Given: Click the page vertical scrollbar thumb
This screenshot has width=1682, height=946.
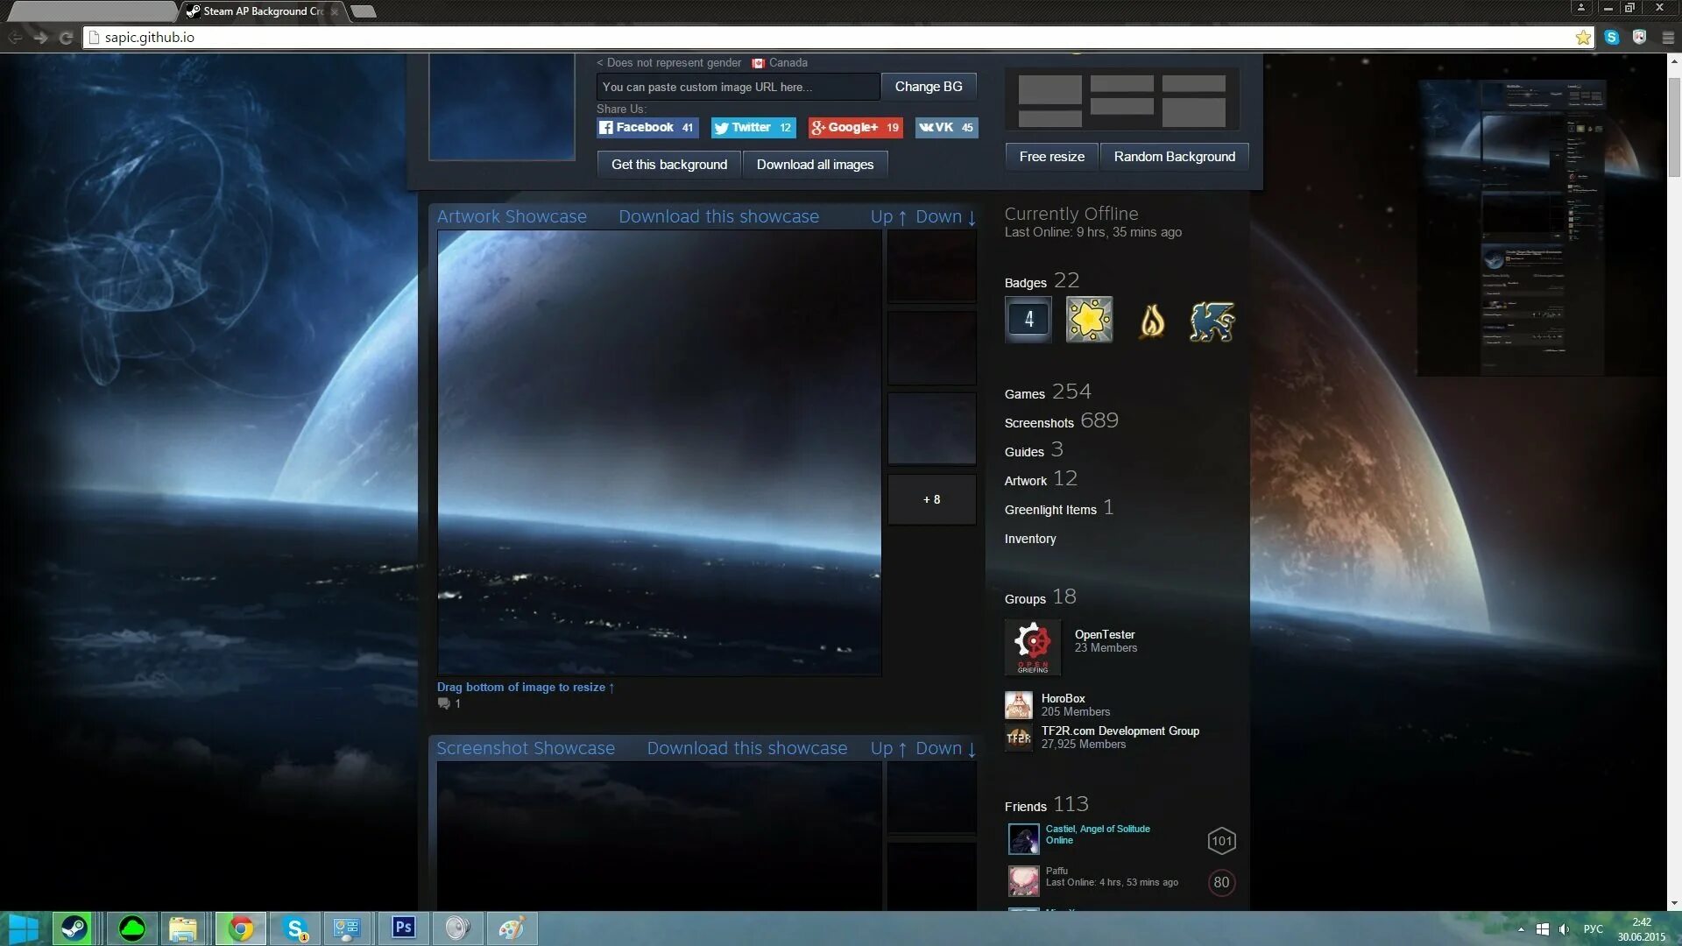Looking at the screenshot, I should click(x=1674, y=127).
